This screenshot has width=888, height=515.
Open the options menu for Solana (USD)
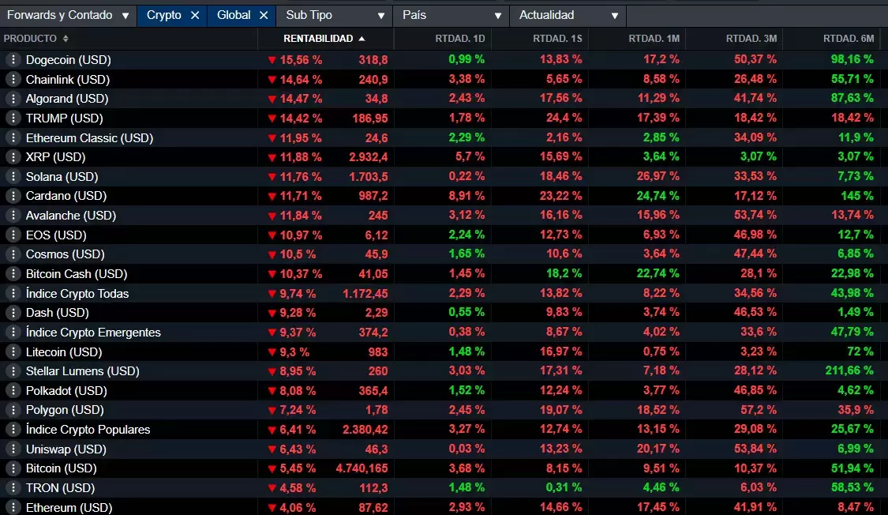13,176
